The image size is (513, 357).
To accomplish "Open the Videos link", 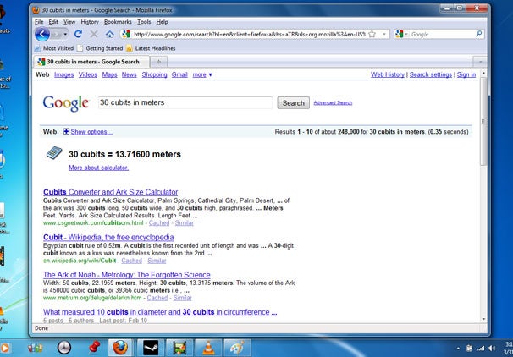I will pyautogui.click(x=88, y=74).
